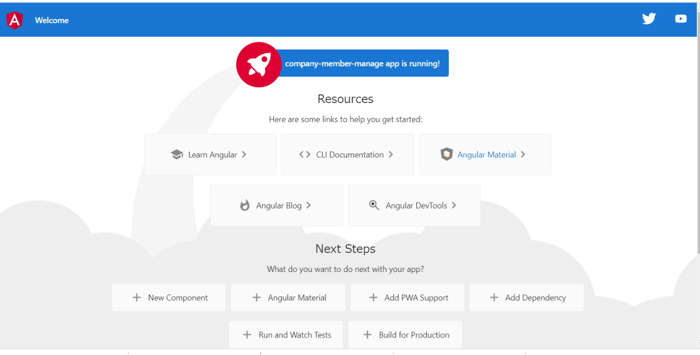Select Run and Watch Tests

[286, 334]
